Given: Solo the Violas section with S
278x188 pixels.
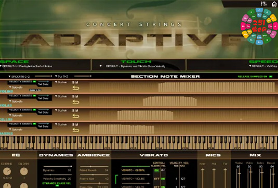Looking at the screenshot, I should [x=73, y=96].
